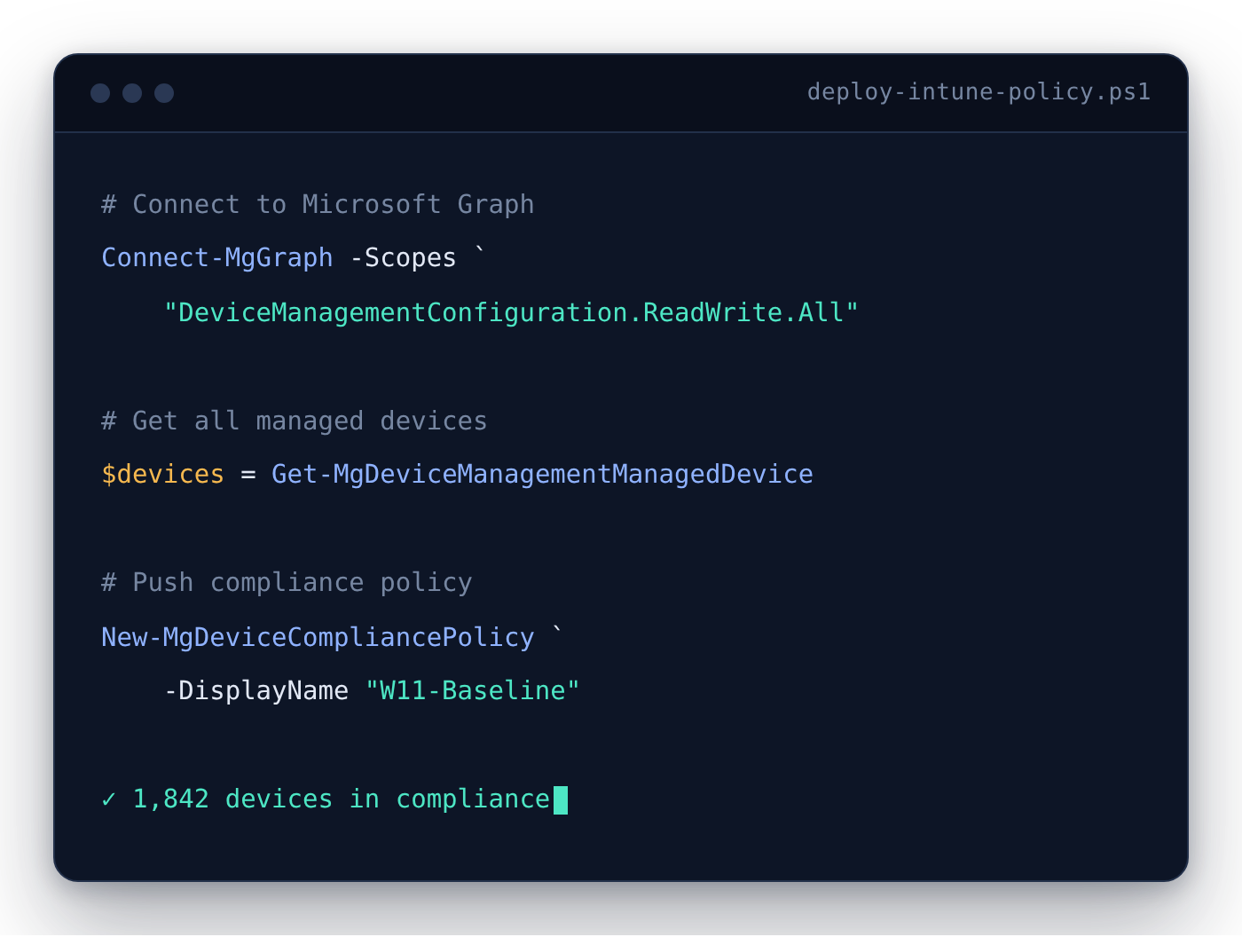Select the New-MgDeviceCompliancePolicy cmdlet
Viewport: 1242px width, 937px height.
tap(318, 638)
